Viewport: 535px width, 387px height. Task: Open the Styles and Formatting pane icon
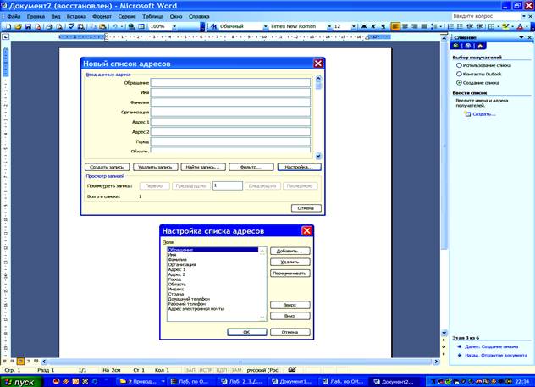213,26
